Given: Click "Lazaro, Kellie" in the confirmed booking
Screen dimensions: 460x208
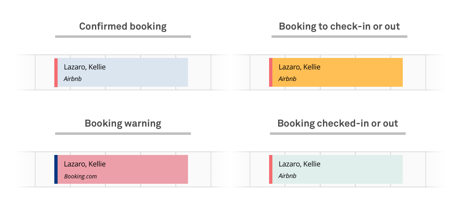Looking at the screenshot, I should [x=85, y=67].
